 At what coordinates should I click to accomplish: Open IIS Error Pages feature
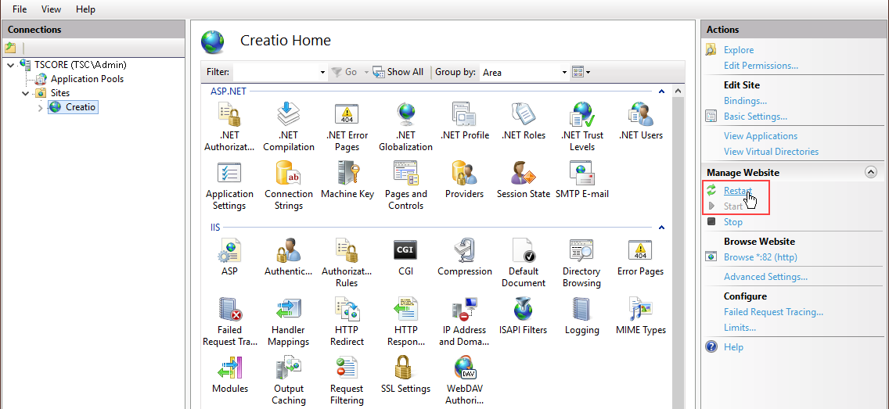pos(641,257)
